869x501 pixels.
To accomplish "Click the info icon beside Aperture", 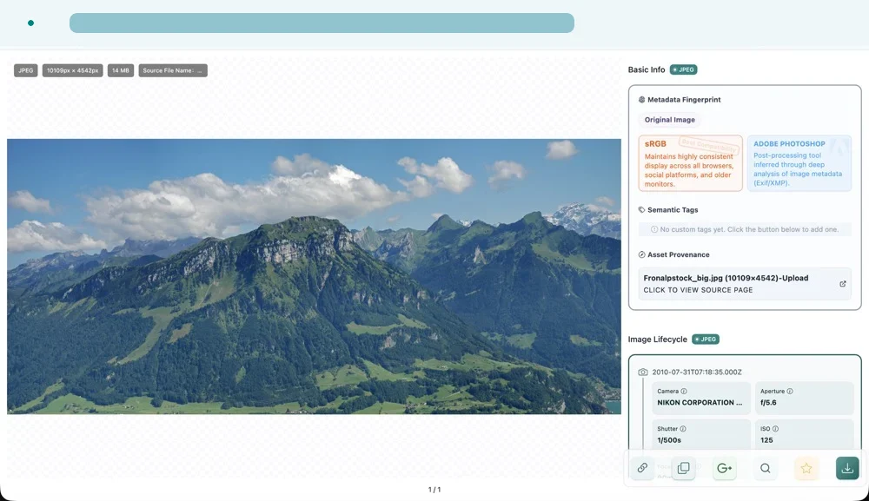I will pyautogui.click(x=790, y=391).
